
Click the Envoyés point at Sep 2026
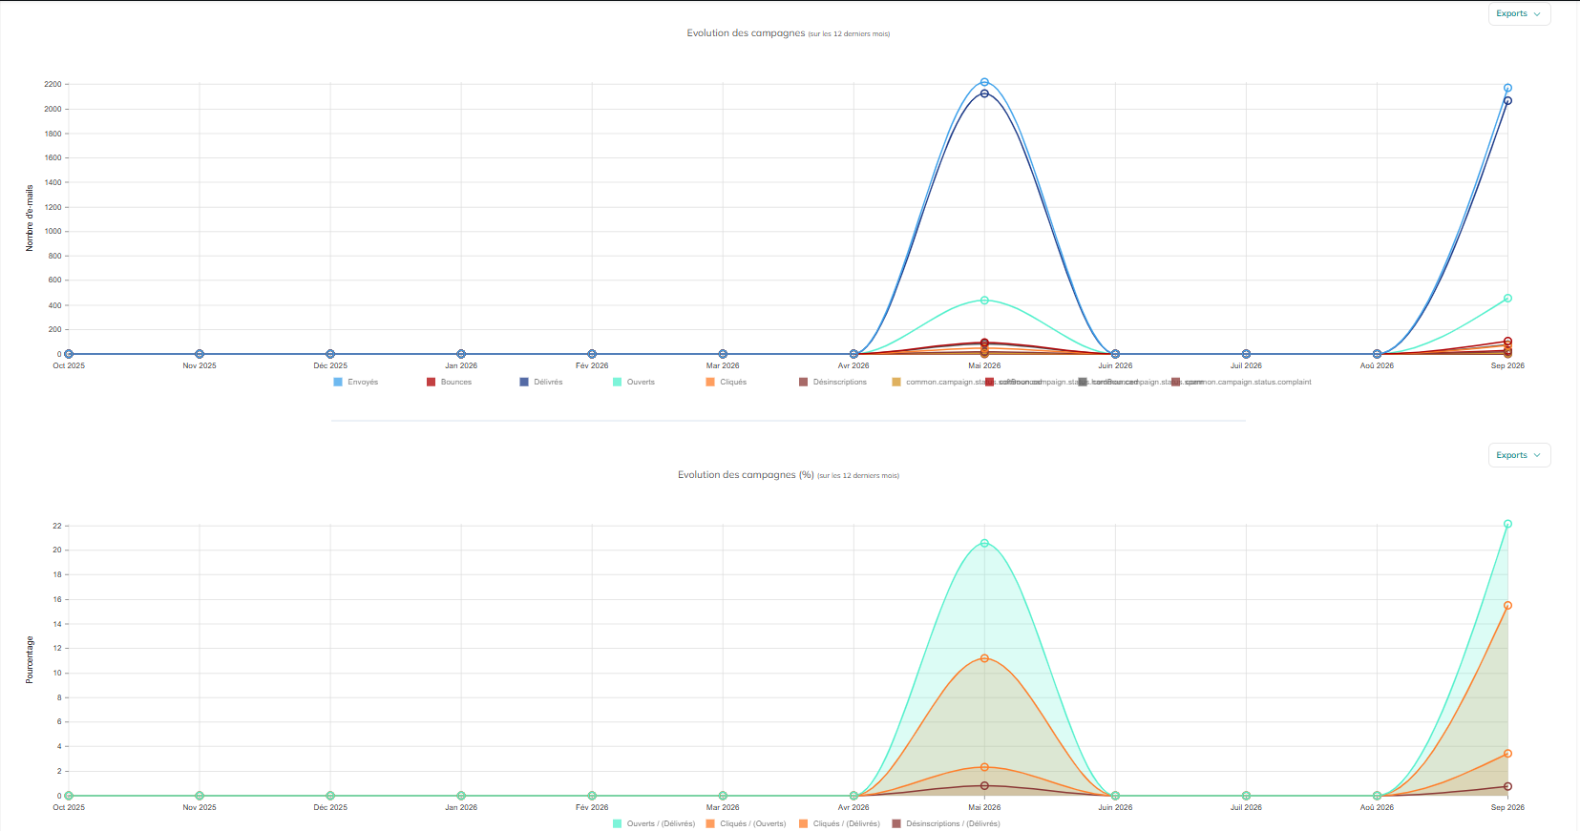click(x=1507, y=88)
